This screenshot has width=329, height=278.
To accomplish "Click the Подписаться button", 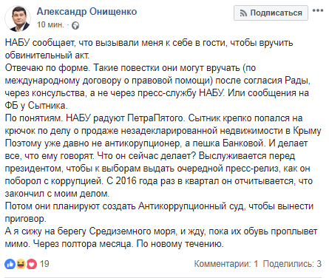I will pos(271,13).
